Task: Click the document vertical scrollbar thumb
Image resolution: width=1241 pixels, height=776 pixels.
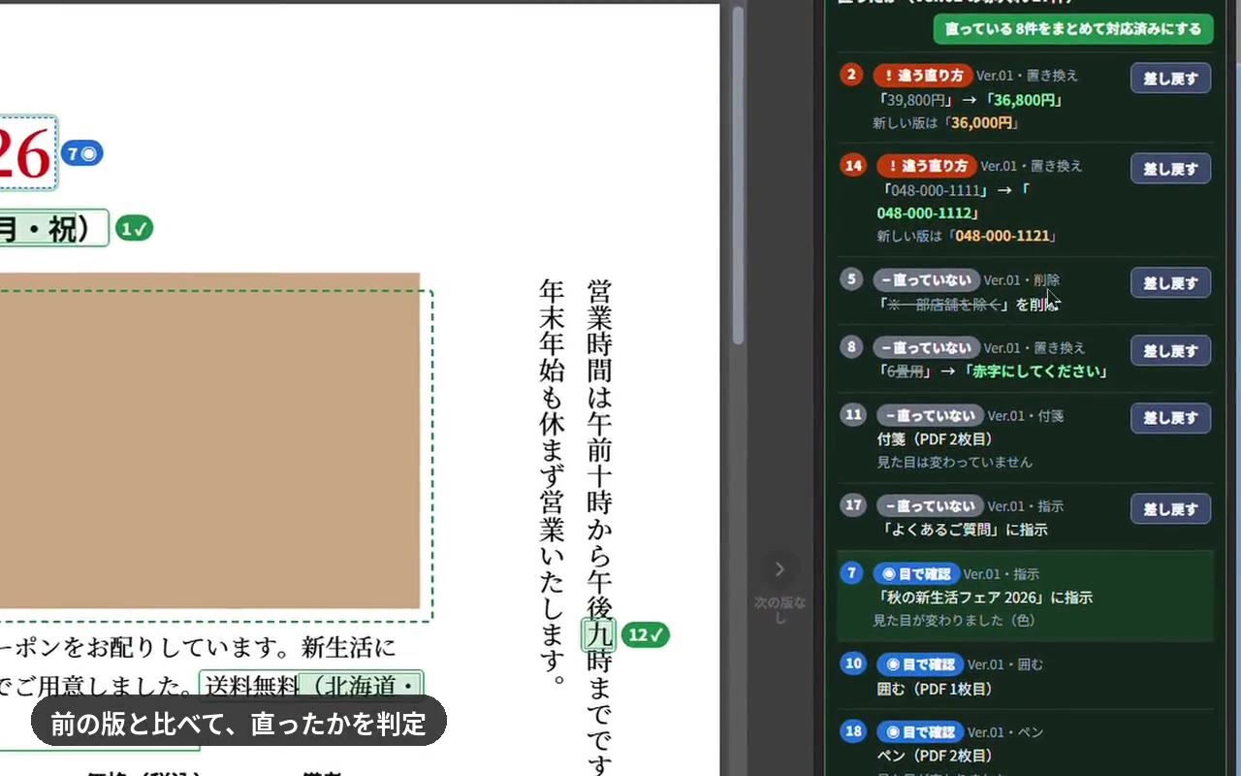Action: tap(739, 175)
